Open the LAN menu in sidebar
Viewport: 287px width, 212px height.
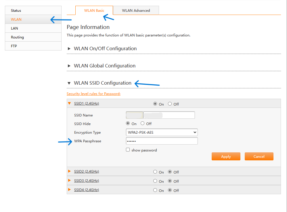tap(14, 28)
